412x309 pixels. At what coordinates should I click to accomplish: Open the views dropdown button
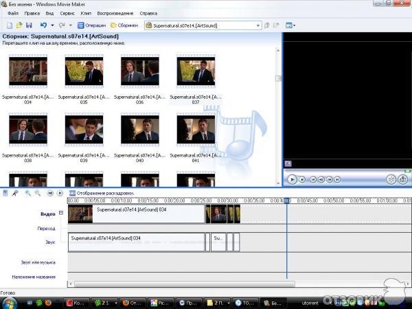coord(290,25)
